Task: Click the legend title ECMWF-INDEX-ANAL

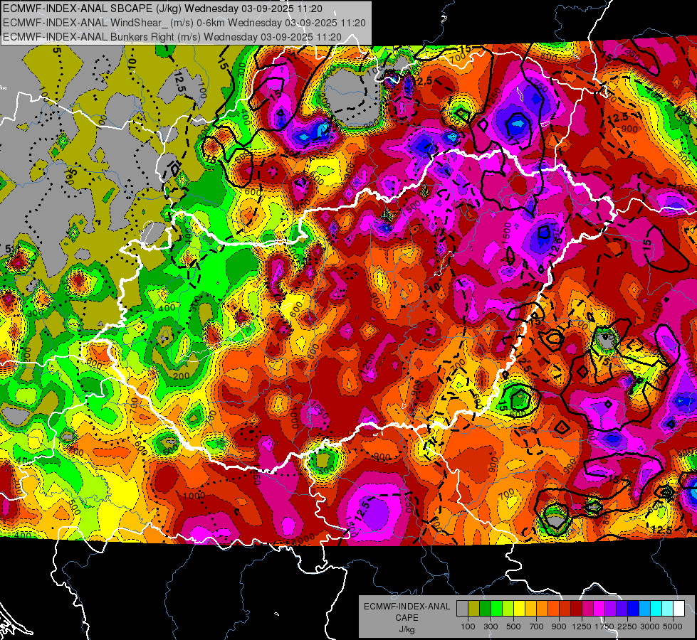Action: point(407,607)
